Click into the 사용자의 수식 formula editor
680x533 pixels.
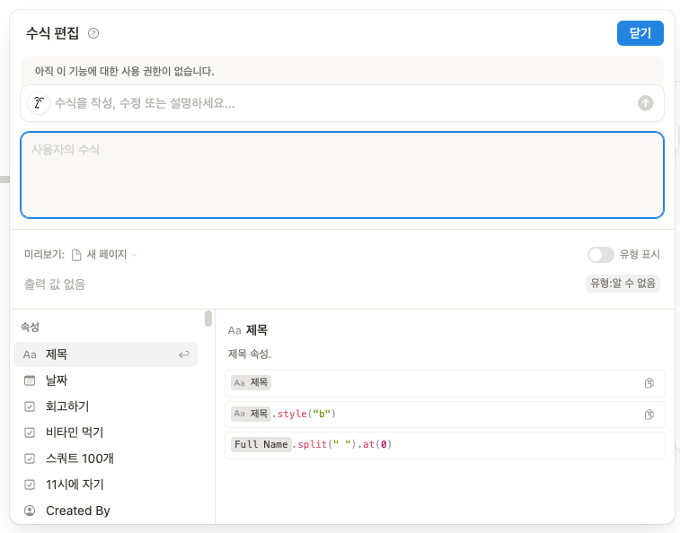(x=342, y=175)
